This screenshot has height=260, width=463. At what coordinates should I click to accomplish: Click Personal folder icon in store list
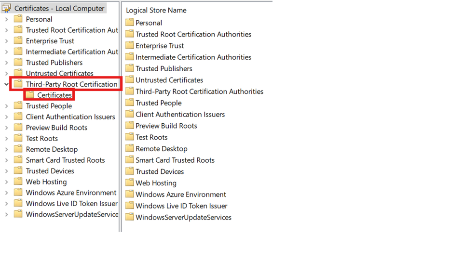tap(129, 23)
